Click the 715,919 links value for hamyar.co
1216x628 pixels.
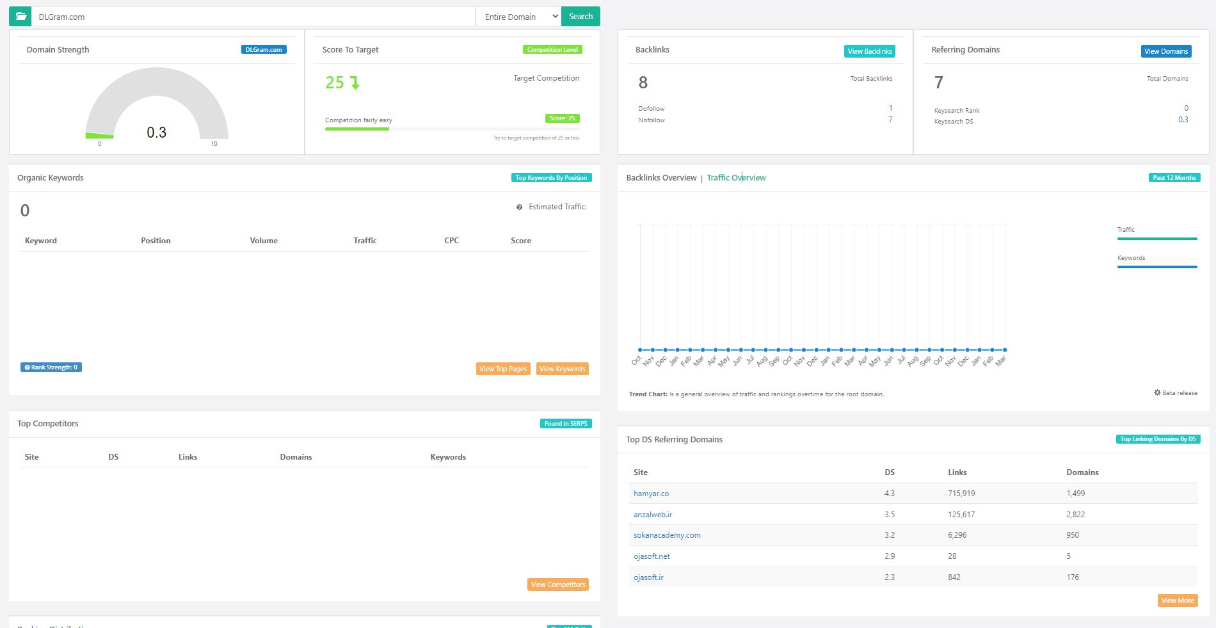(x=961, y=494)
